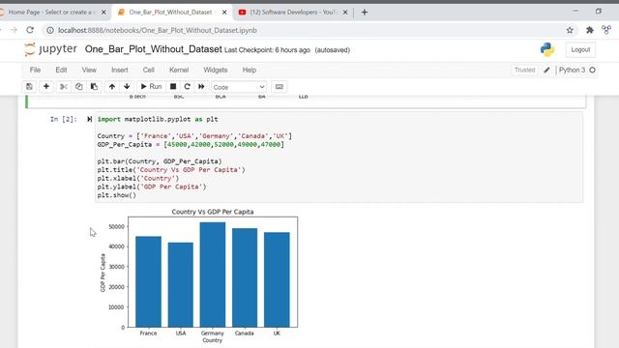Go forward in browser history
Screen dimensions: 619x348
[14, 30]
